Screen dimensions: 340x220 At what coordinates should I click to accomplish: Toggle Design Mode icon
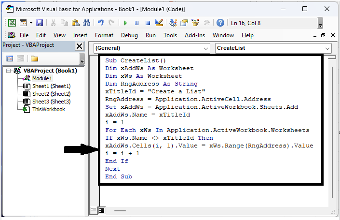(159, 23)
